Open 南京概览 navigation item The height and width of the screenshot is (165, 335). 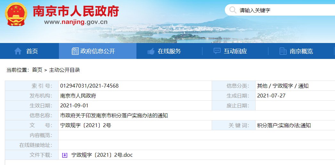(301, 51)
